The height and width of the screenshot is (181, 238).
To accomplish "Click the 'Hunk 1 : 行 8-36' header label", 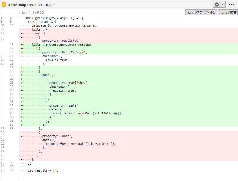I will [32, 12].
